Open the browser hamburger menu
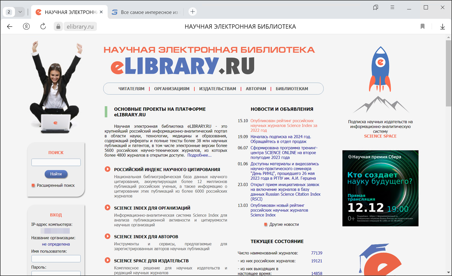Screen dimensions: 452x276 (x=392, y=8)
